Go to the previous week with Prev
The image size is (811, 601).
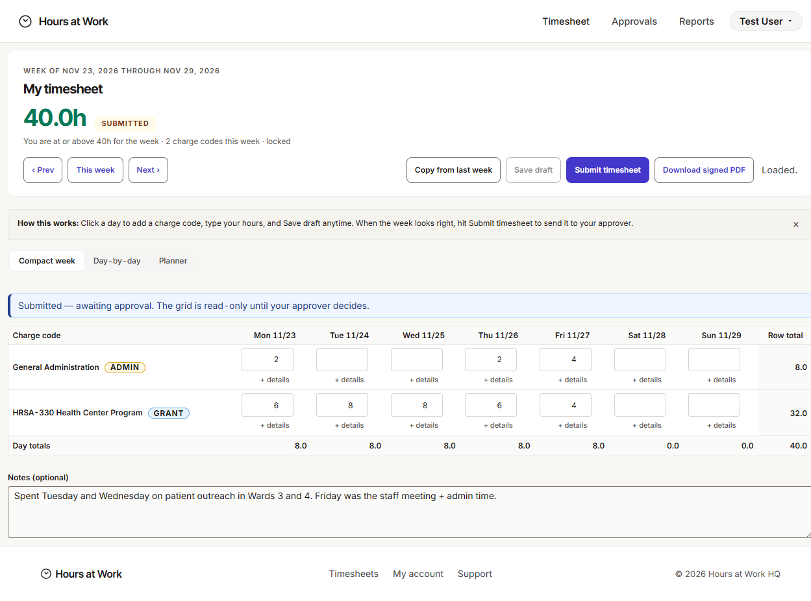click(43, 170)
